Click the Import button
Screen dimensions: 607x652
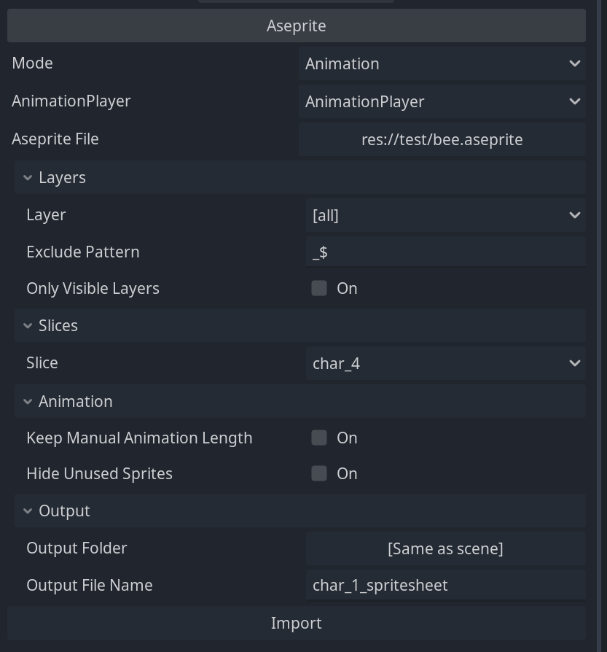click(x=297, y=623)
